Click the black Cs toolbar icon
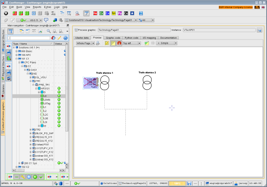Screen dimensions: 267x187 coord(126,13)
